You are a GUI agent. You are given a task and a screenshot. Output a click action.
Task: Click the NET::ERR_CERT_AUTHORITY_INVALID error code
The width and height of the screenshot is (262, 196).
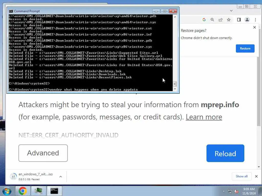point(68,135)
